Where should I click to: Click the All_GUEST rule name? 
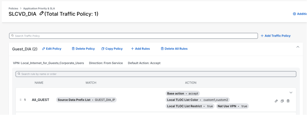pyautogui.click(x=41, y=100)
